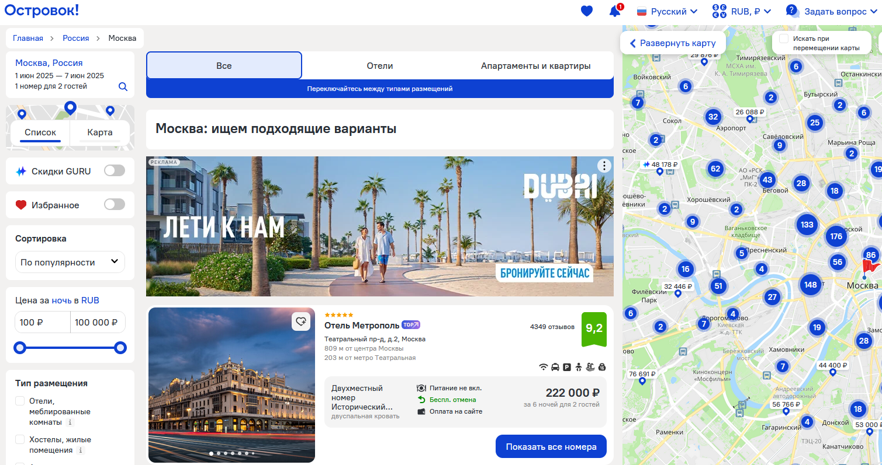
Task: Click the dates 1 июн 2025 — 7 июн 2025
Action: (x=60, y=75)
